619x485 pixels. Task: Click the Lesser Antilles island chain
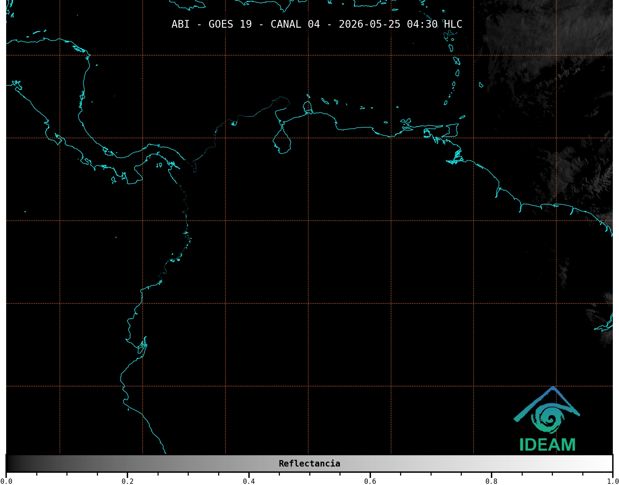452,58
